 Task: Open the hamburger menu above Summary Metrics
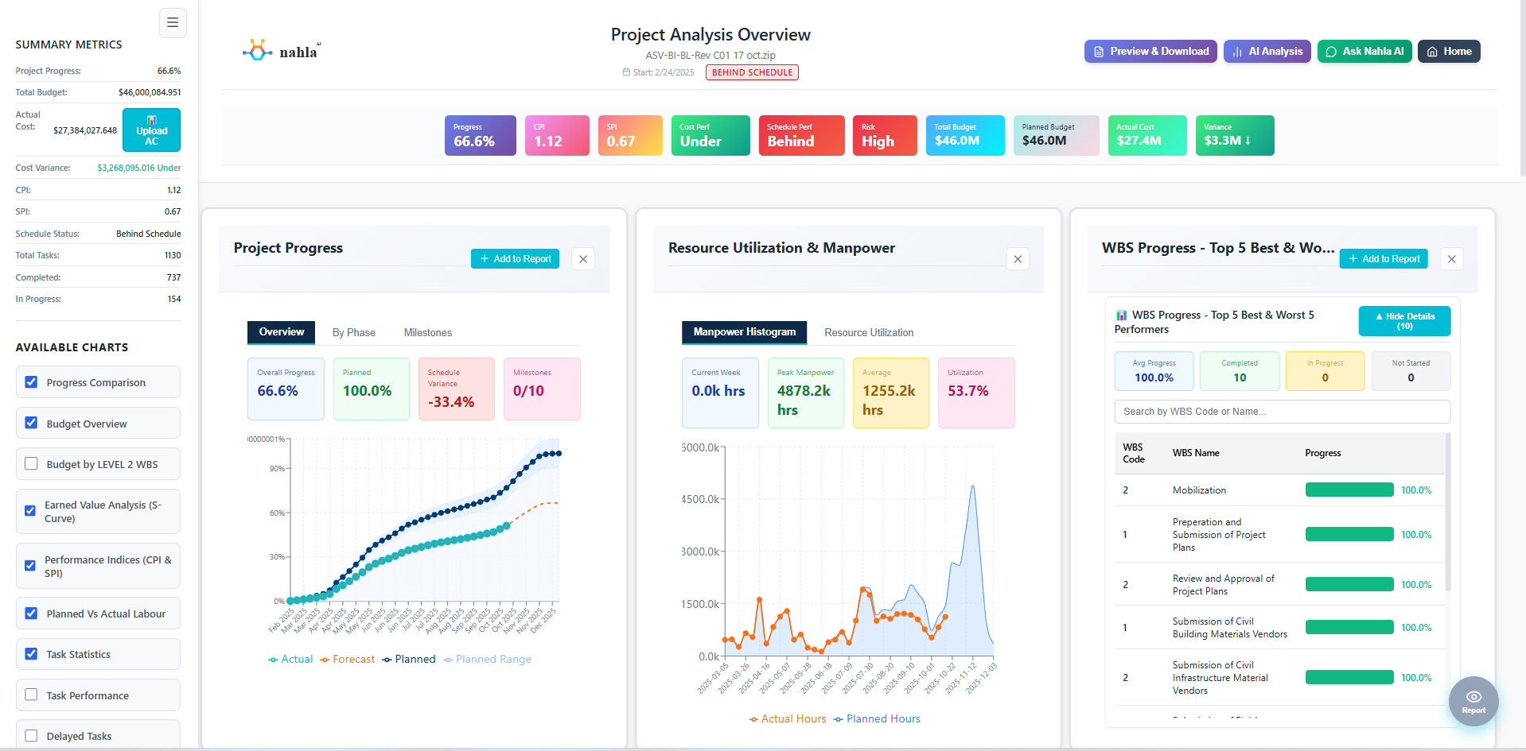point(173,23)
